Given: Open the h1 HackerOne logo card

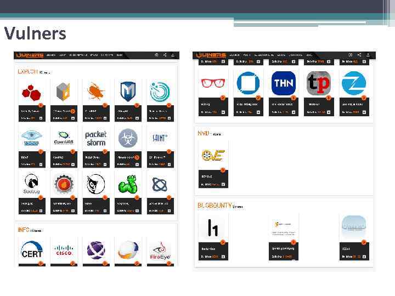Looking at the screenshot, I should point(213,237).
